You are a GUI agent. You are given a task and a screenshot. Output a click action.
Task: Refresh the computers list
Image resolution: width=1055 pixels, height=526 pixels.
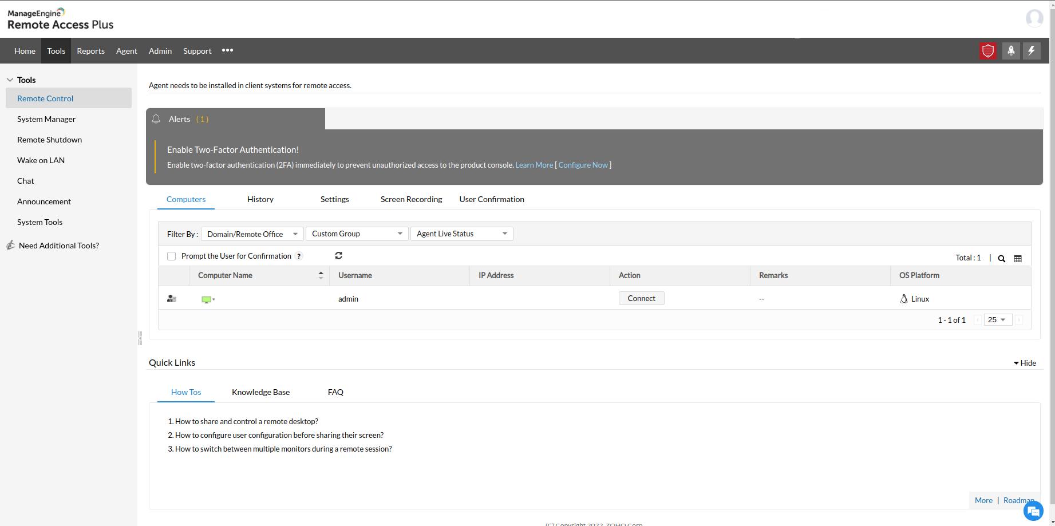(339, 256)
